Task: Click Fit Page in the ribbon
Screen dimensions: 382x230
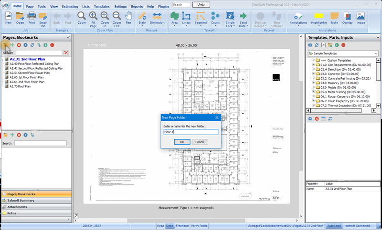Action: pyautogui.click(x=93, y=20)
